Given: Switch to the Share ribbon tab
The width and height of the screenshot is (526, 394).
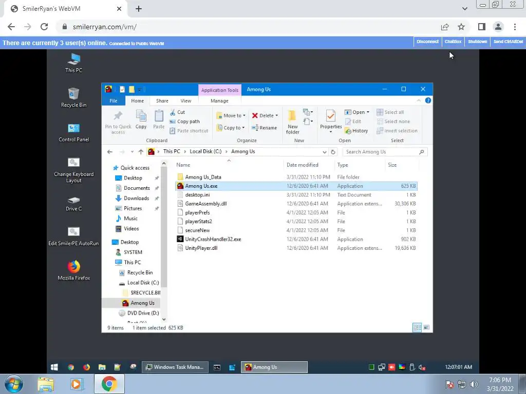Looking at the screenshot, I should click(x=162, y=101).
